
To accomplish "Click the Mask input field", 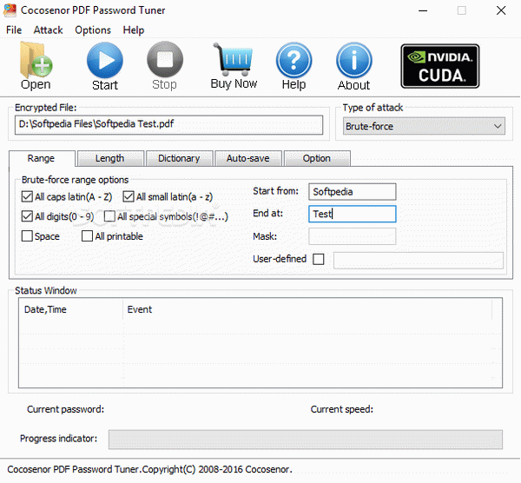I will [353, 236].
